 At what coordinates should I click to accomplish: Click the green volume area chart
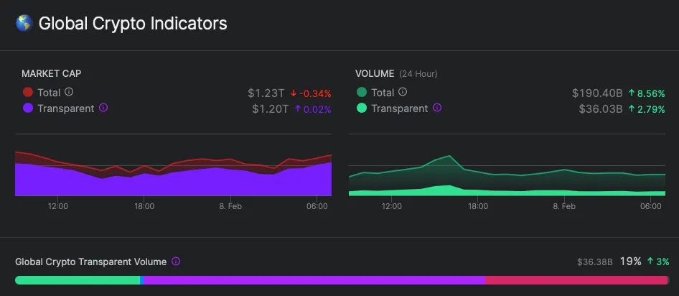pyautogui.click(x=507, y=175)
